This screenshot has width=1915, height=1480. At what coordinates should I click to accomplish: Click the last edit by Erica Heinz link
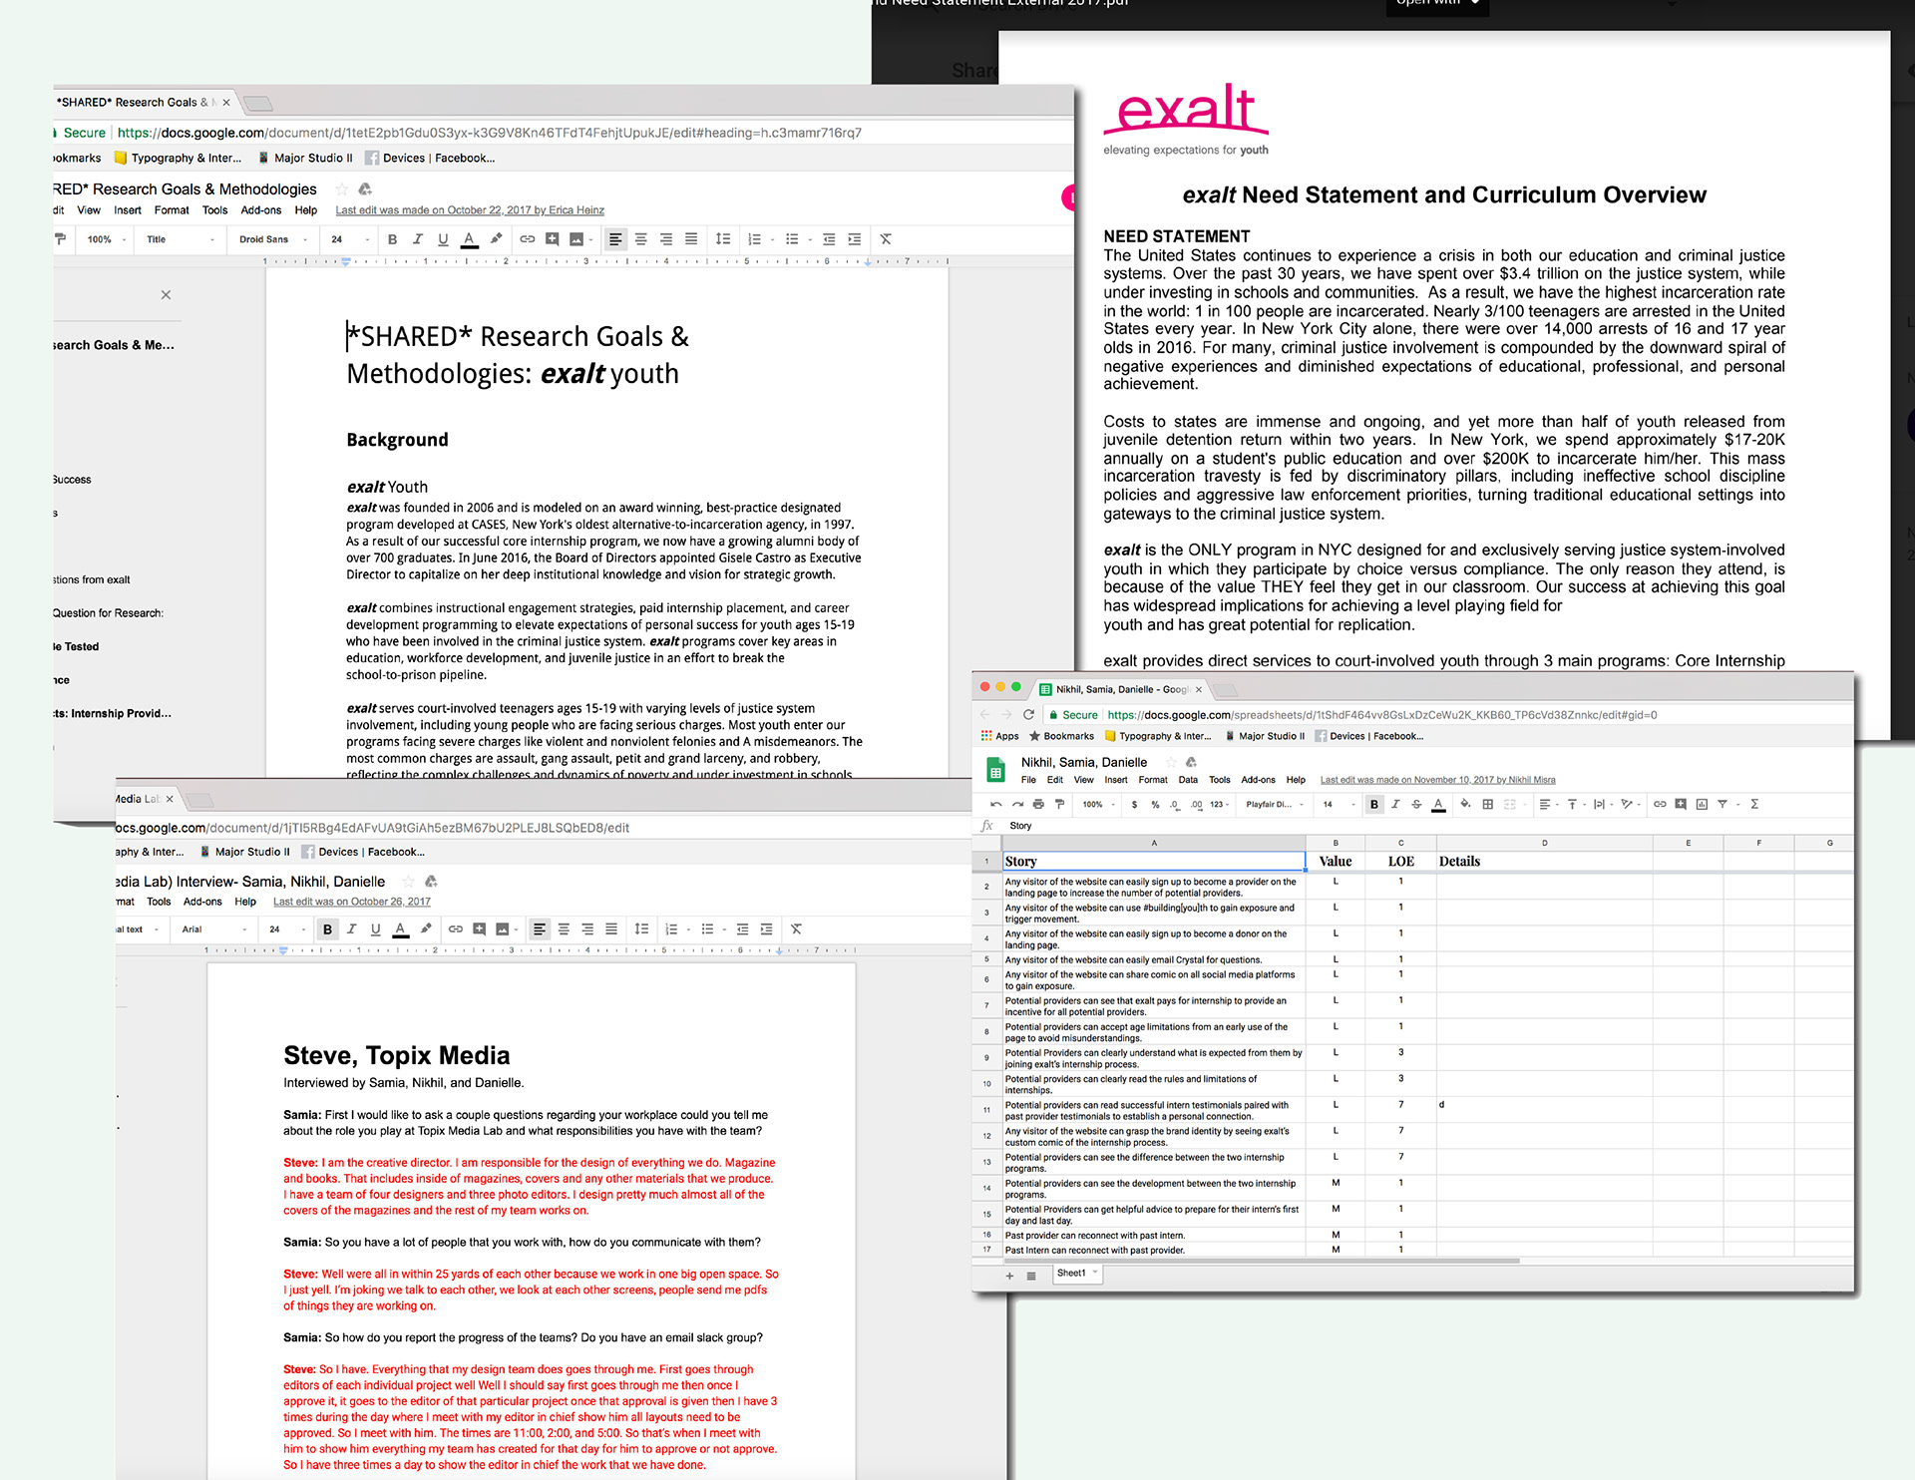[x=470, y=210]
